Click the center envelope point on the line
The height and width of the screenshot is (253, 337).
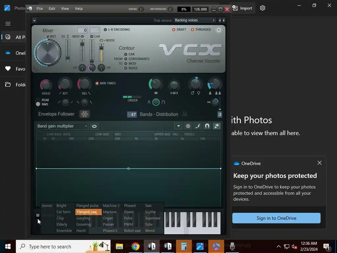point(128,168)
